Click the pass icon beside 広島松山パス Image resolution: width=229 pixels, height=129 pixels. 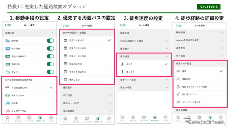pos(65,64)
